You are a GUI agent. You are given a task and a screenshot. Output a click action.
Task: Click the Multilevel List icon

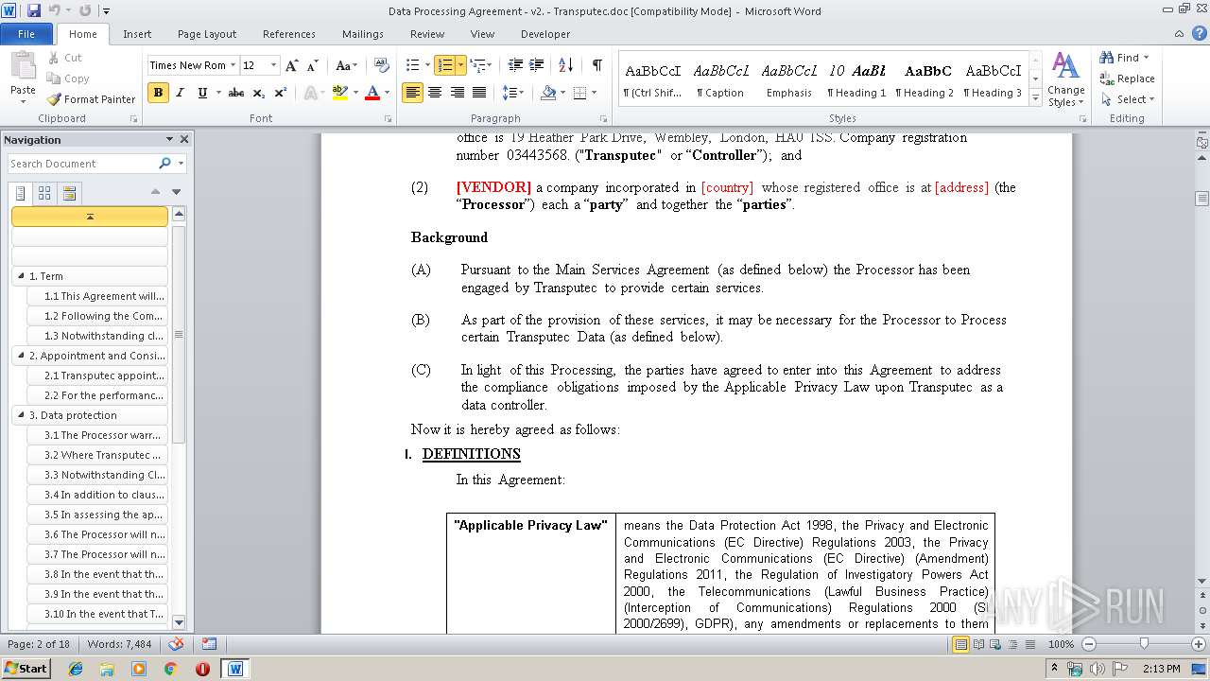pos(476,65)
